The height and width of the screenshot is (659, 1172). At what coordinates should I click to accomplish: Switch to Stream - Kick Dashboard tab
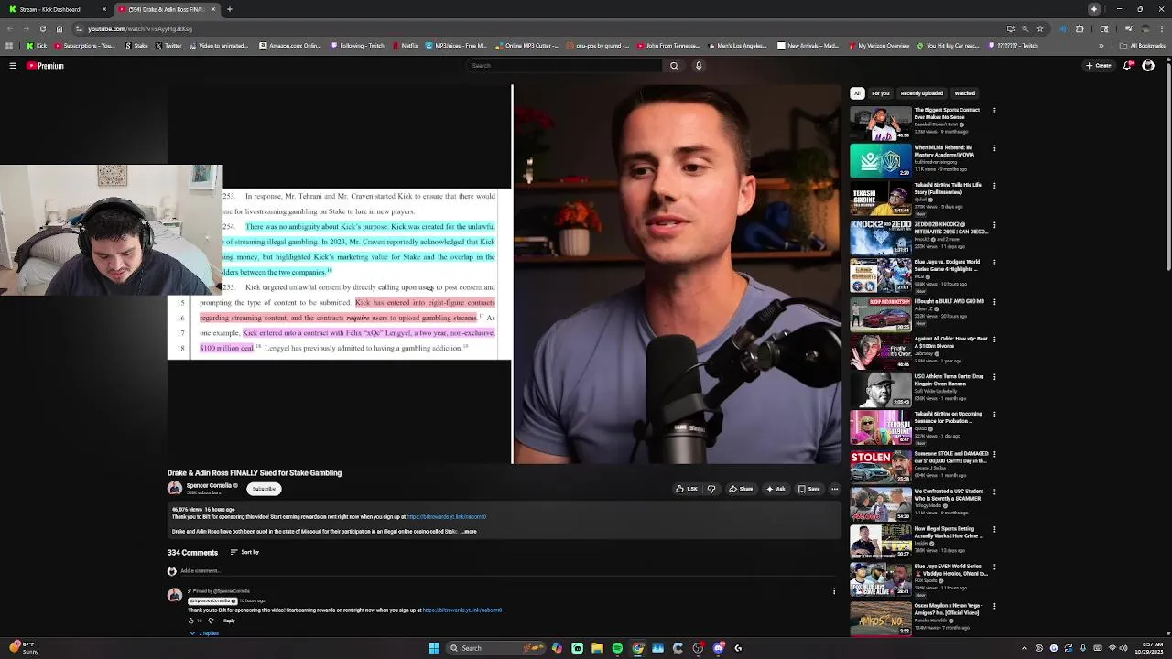tap(55, 9)
